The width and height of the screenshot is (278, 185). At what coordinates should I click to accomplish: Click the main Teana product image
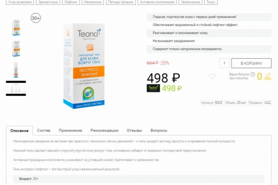tap(84, 66)
